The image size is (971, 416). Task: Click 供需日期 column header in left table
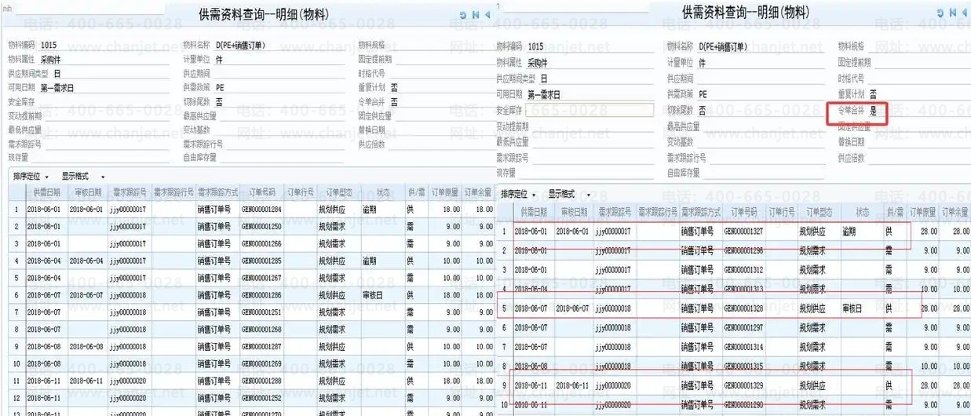(46, 192)
